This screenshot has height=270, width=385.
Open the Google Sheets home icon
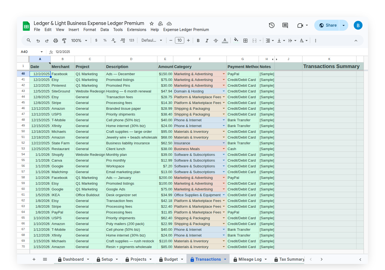pyautogui.click(x=26, y=26)
